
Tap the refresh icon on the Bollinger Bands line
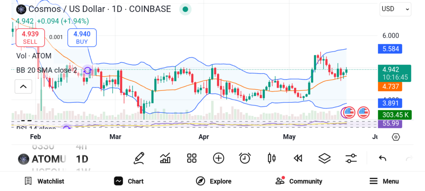[88, 71]
